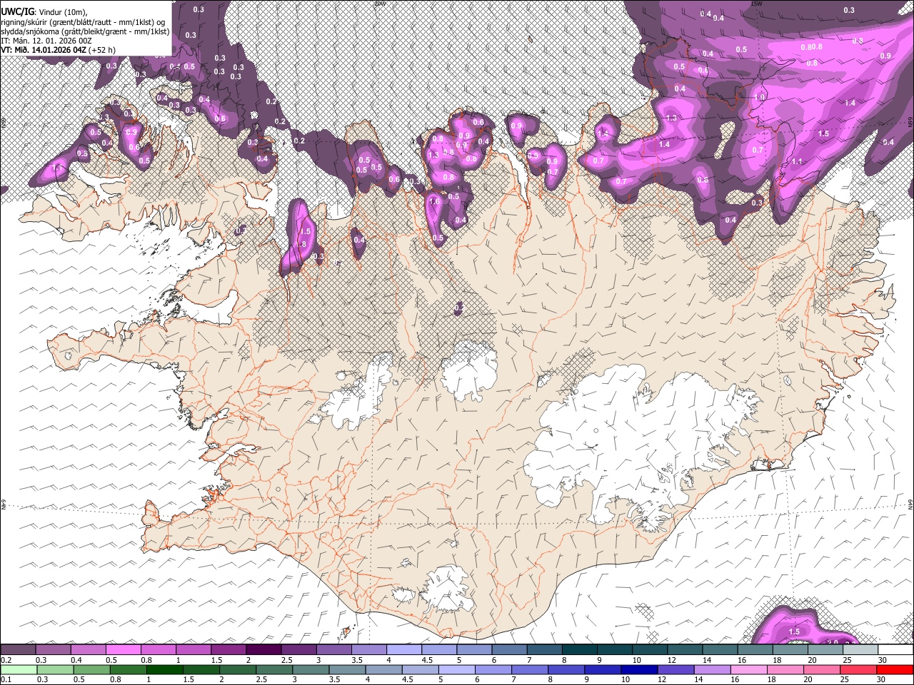This screenshot has width=914, height=685.
Task: Click the '0.2' label under upper legend row
Action: point(6,660)
